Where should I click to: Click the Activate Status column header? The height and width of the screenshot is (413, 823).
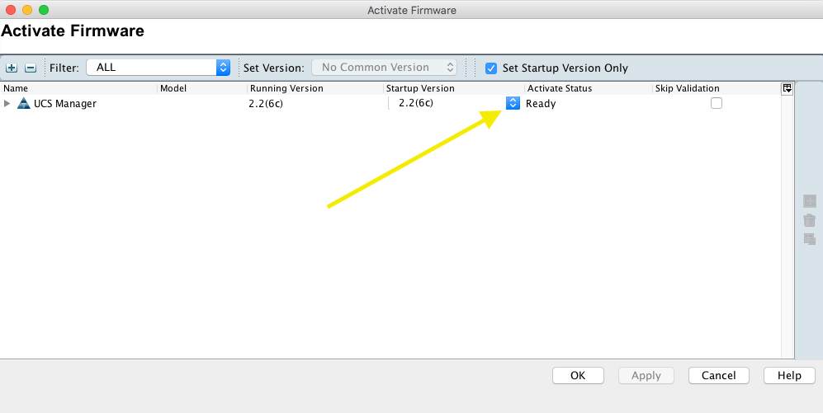tap(560, 88)
